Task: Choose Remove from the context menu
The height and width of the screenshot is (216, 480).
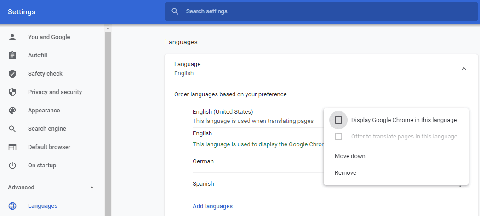Action: [345, 172]
